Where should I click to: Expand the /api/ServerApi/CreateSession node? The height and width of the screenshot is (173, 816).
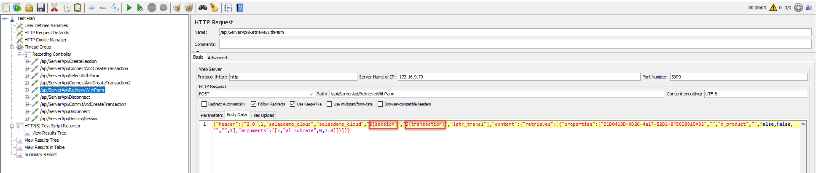[27, 61]
